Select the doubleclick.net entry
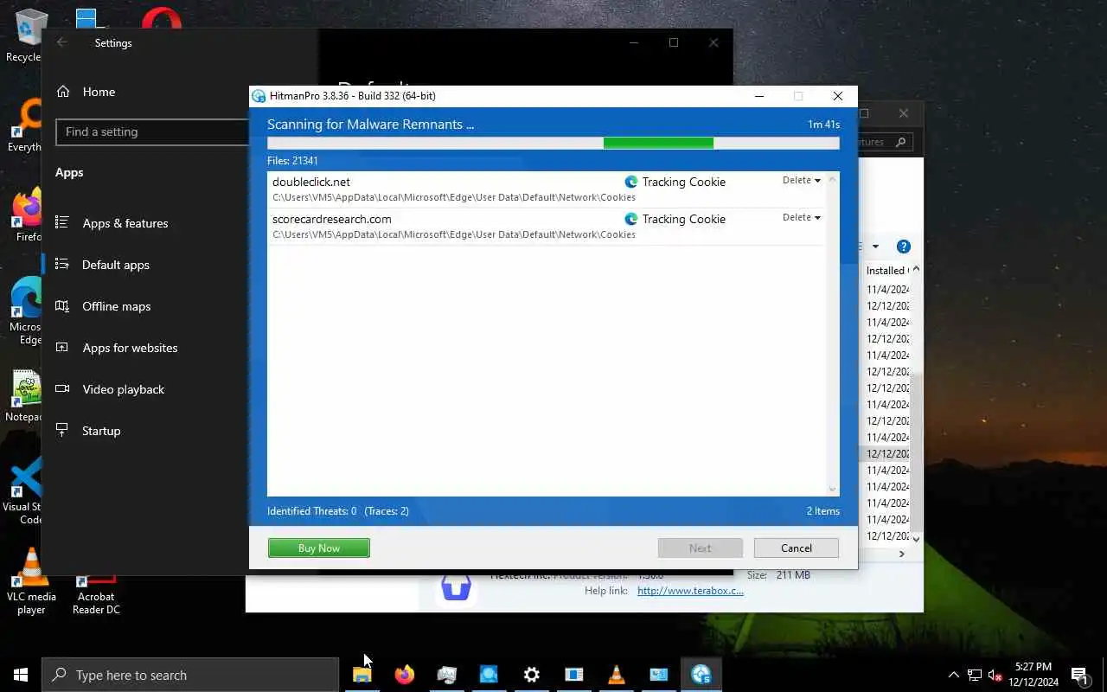Viewport: 1107px width, 692px height. 547,189
